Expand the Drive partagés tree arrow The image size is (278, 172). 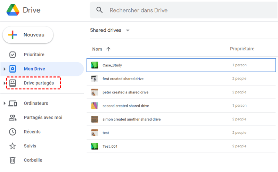tap(4, 83)
